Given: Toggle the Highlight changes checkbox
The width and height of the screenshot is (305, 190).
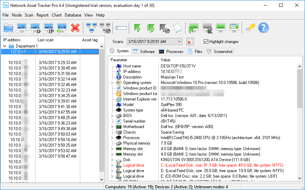Looking at the screenshot, I should coord(206,41).
